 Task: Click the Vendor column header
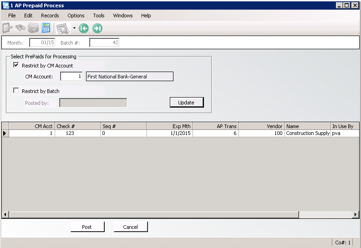[262, 126]
